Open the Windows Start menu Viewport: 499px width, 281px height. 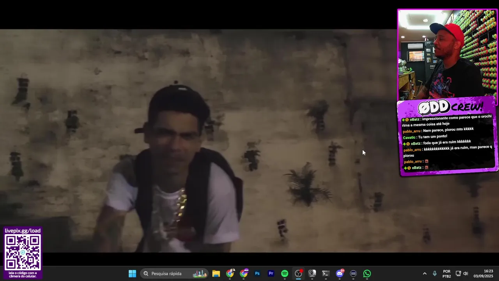132,274
